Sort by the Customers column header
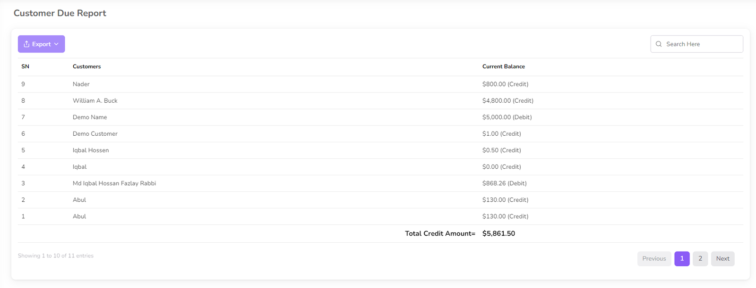 (x=87, y=66)
